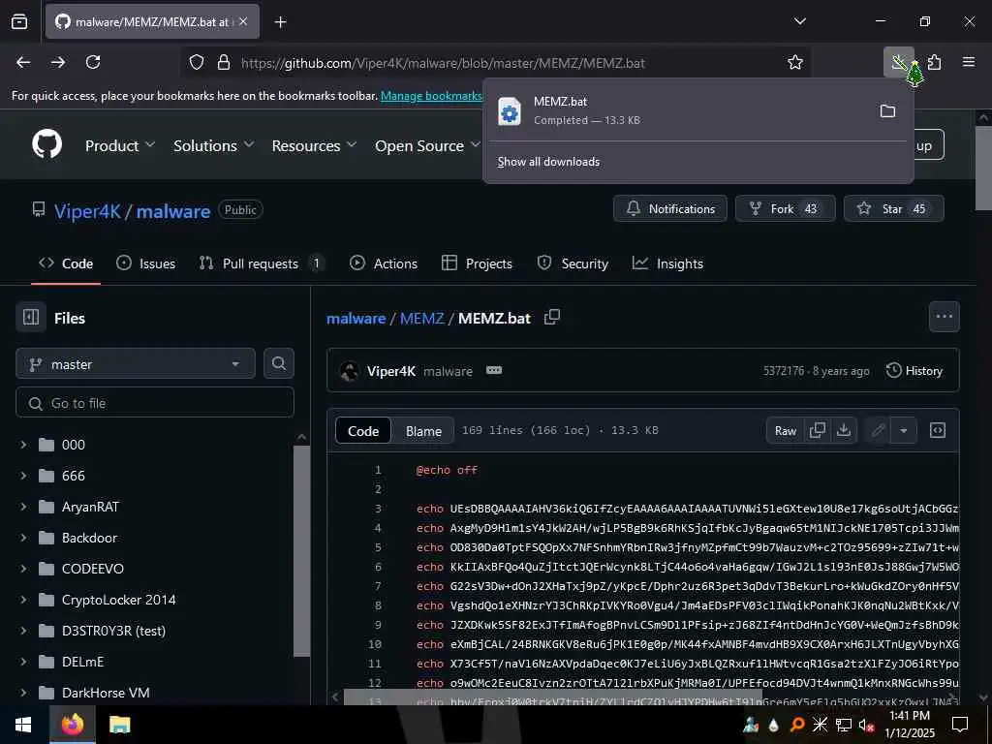Open more edit options caret
The height and width of the screenshot is (744, 992).
(904, 430)
